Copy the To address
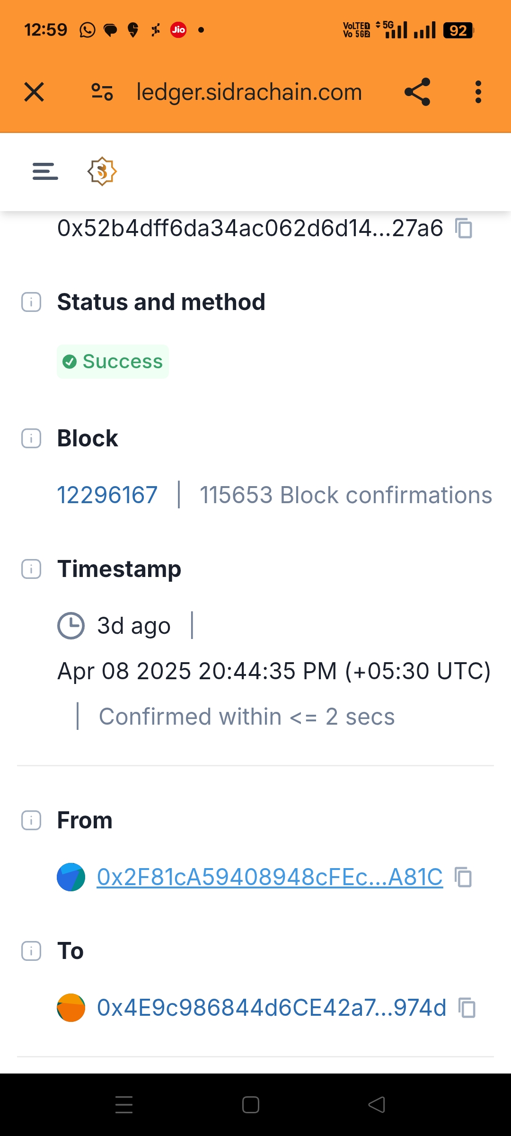 (x=467, y=1008)
